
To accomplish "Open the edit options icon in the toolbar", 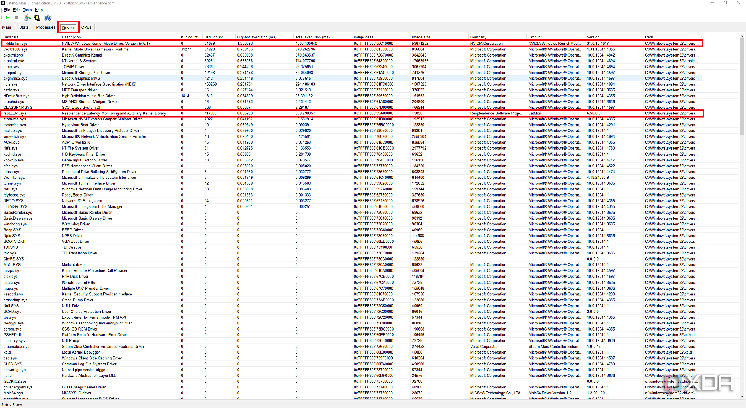I will click(x=27, y=17).
